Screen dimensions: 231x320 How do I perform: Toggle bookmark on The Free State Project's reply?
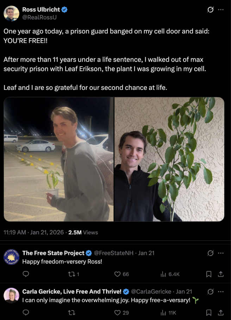[209, 274]
